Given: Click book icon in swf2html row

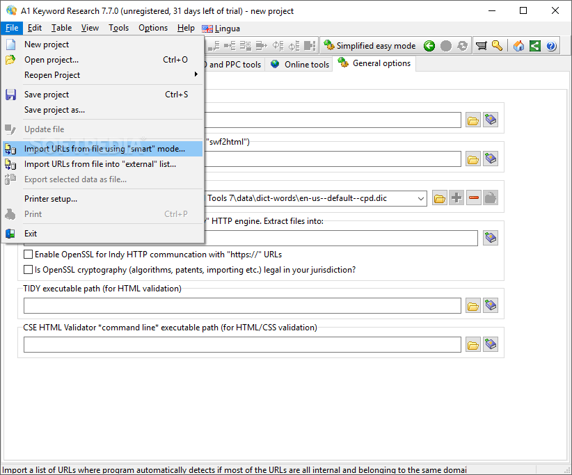Looking at the screenshot, I should click(x=491, y=159).
